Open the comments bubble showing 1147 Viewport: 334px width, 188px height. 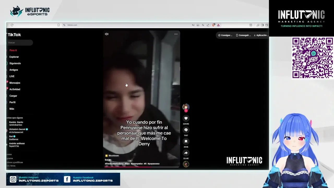[186, 130]
